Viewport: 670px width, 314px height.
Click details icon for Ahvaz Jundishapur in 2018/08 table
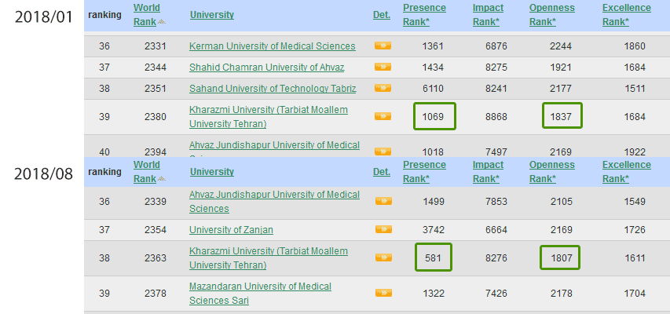point(383,201)
